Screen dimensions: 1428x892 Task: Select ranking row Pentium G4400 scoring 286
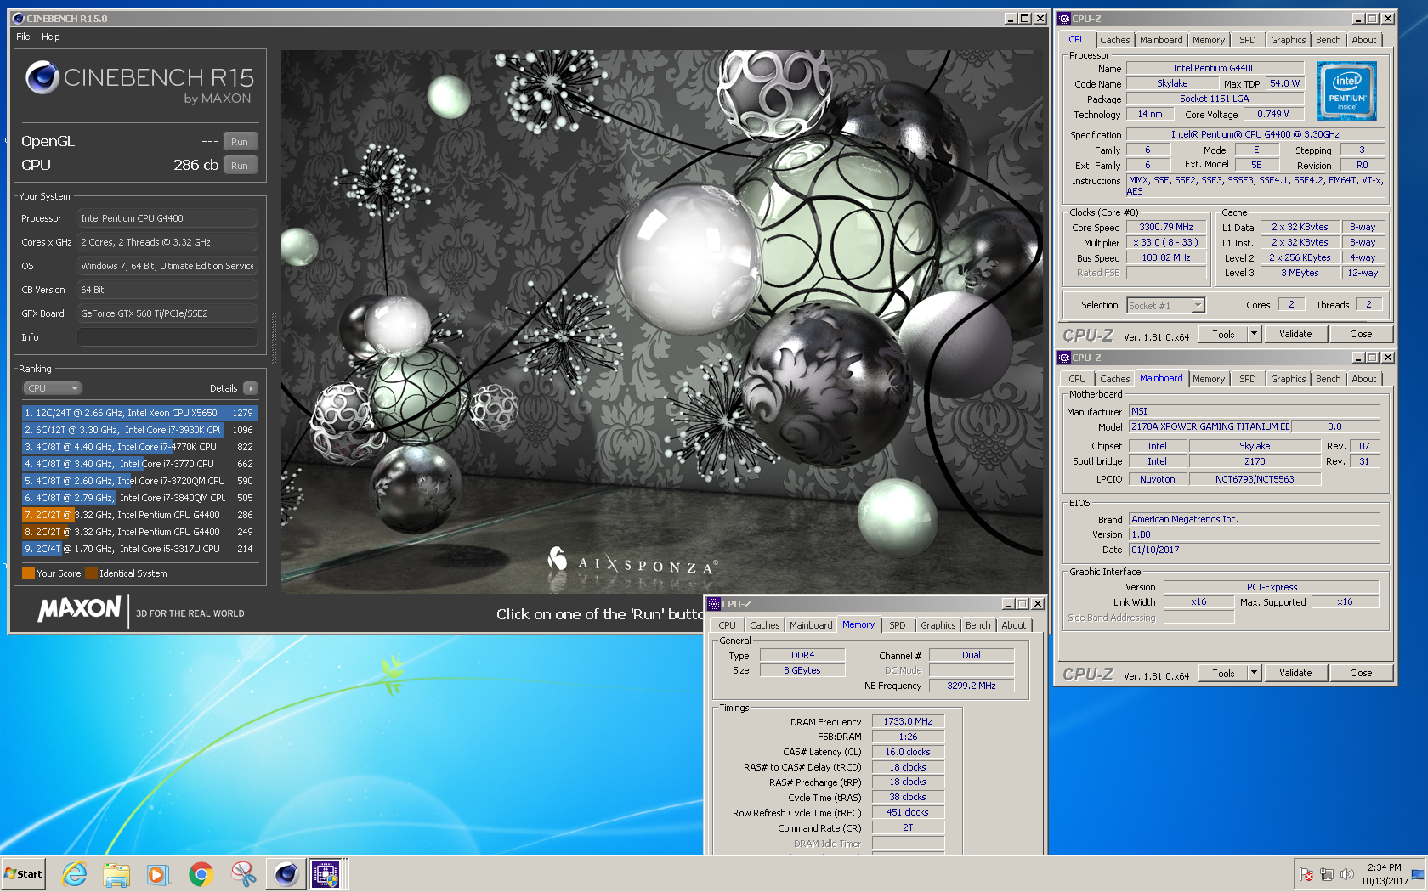(139, 515)
